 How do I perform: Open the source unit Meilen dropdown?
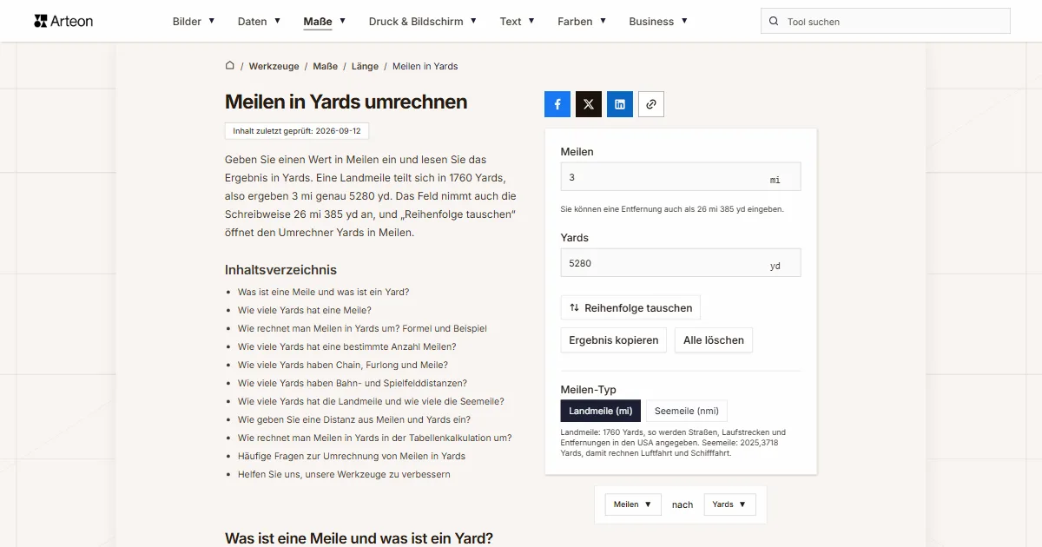coord(633,504)
